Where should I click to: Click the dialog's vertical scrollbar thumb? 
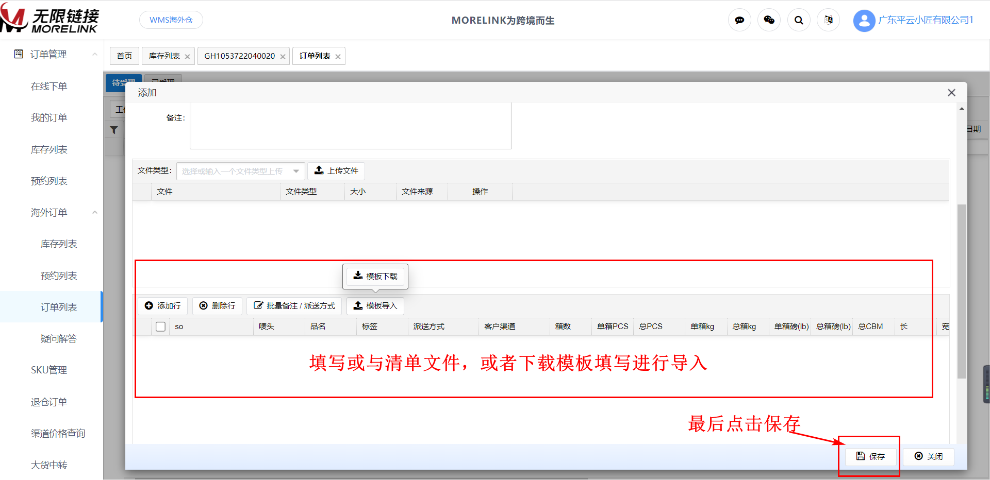pyautogui.click(x=962, y=291)
